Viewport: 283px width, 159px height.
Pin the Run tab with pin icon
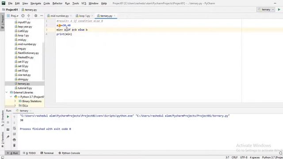(x=8, y=137)
